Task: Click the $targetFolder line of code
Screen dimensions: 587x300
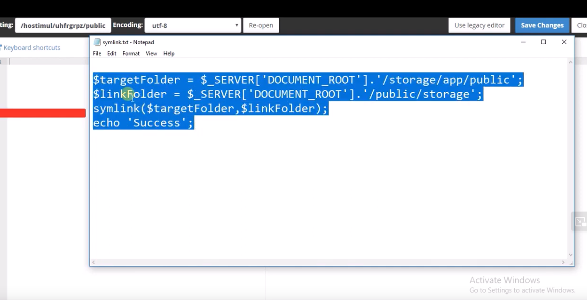Action: click(x=308, y=80)
